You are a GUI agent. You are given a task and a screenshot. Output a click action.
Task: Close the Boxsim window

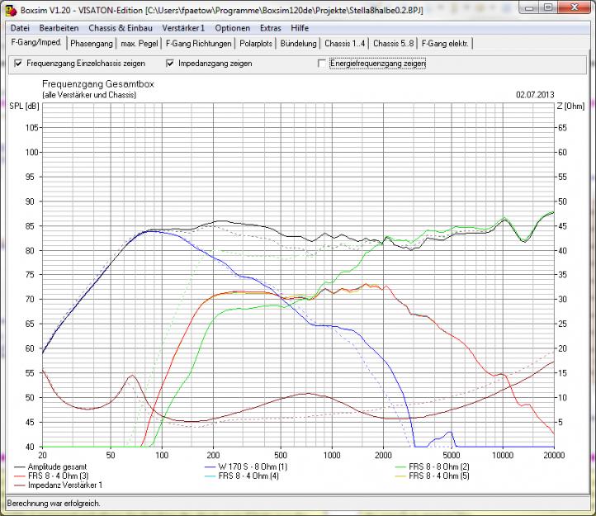pos(575,7)
